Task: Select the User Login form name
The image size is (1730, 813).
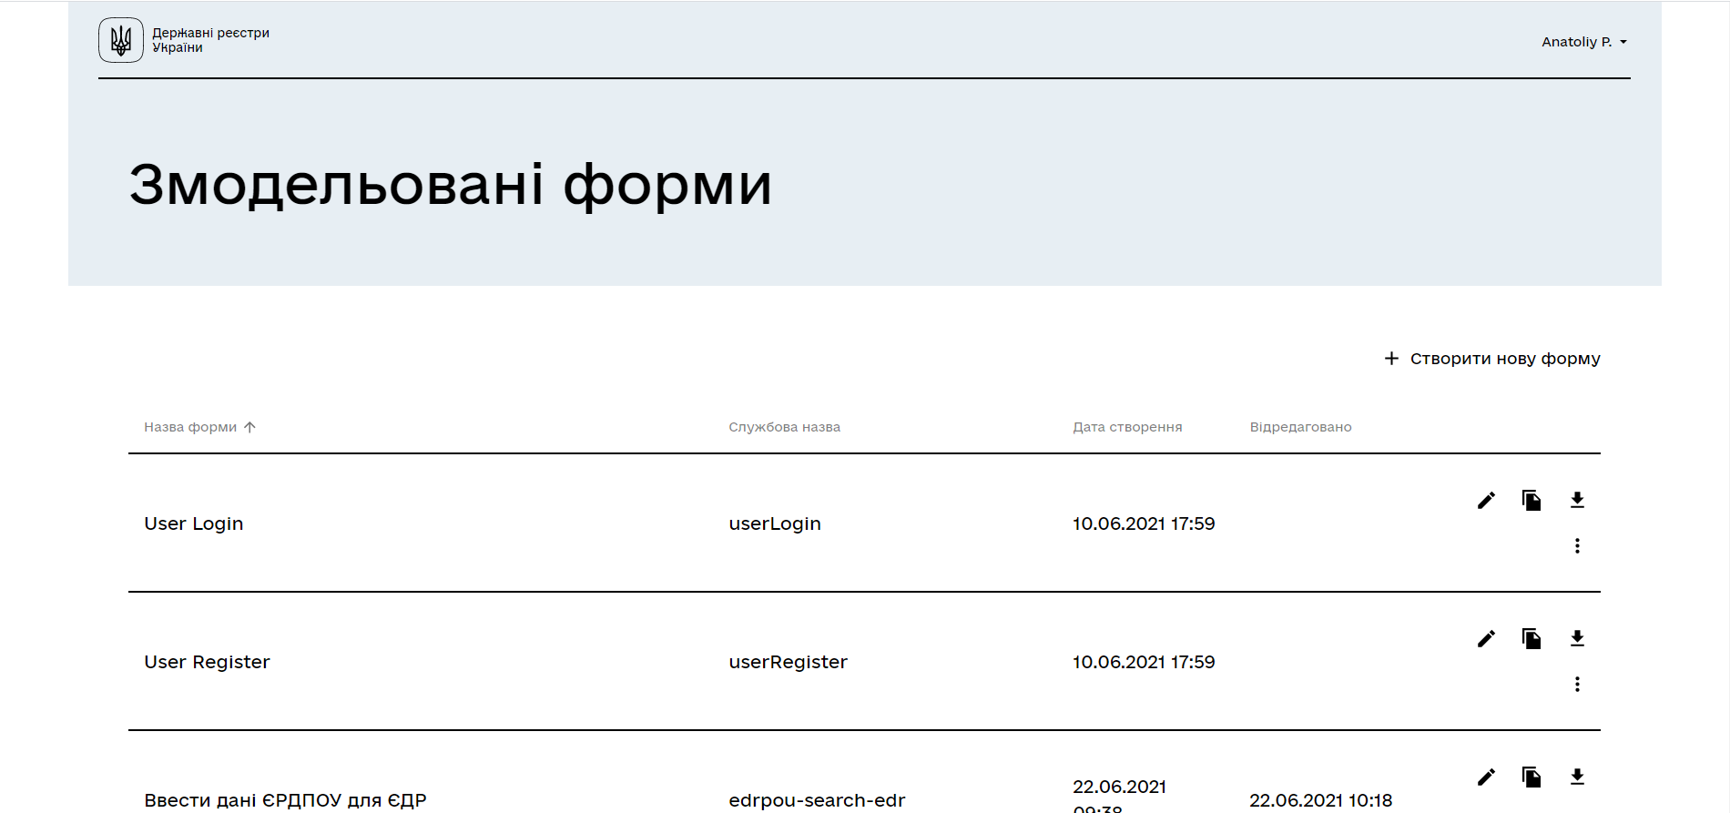Action: pos(194,523)
